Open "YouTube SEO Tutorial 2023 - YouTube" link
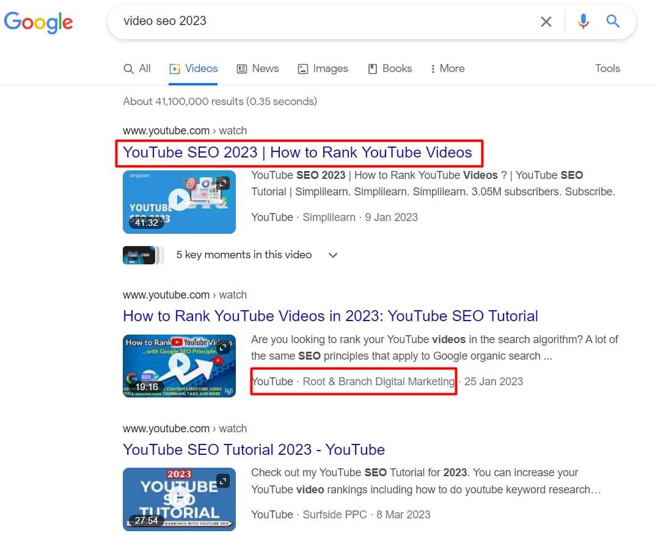This screenshot has width=658, height=544. 254,450
